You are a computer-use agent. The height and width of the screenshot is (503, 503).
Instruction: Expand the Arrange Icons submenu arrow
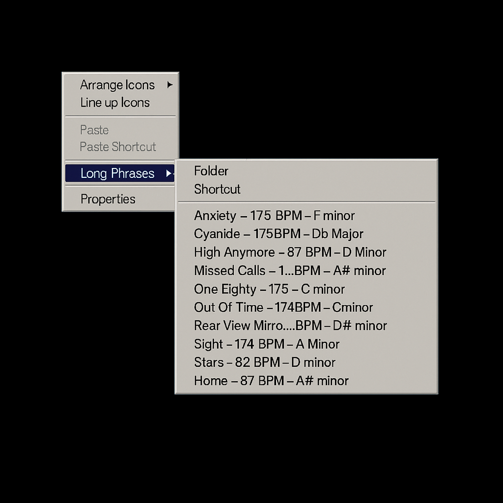tap(169, 85)
